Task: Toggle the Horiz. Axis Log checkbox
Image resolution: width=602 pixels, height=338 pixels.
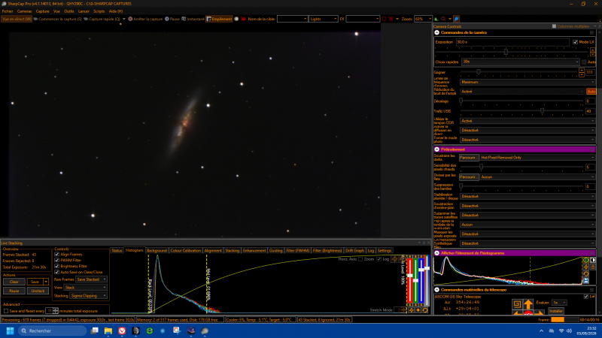Action: (x=379, y=259)
